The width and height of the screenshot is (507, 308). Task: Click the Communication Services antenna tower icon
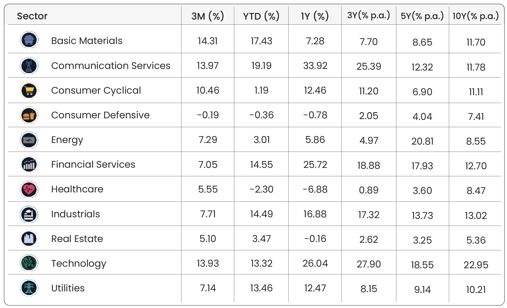(x=29, y=66)
